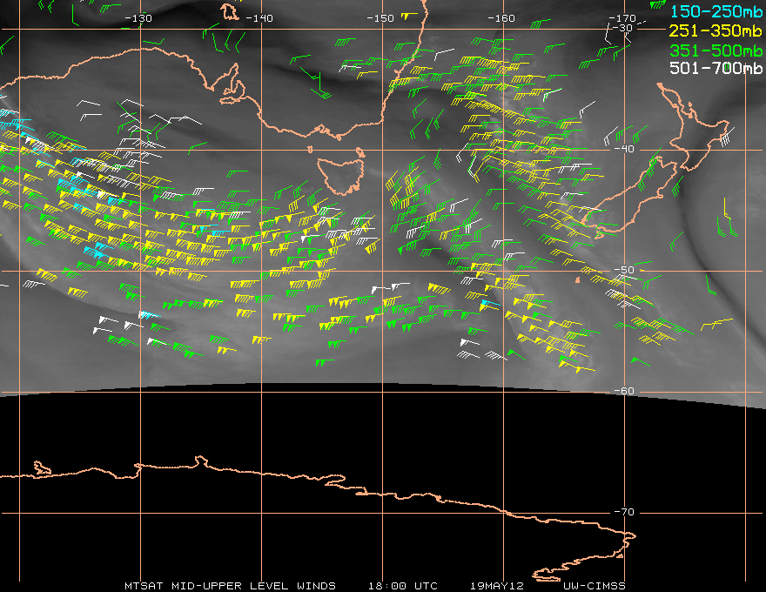Click the -160 longitude label
This screenshot has height=592, width=766.
[x=501, y=18]
